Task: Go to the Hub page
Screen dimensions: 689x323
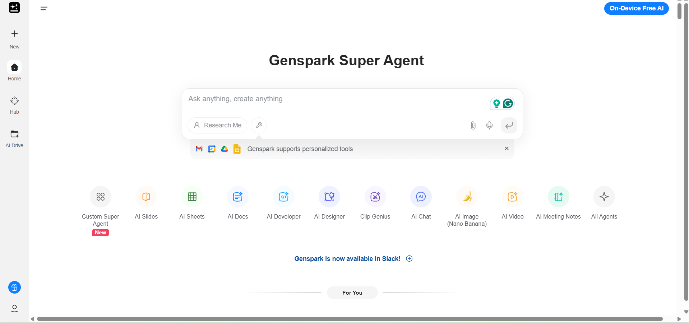Action: pyautogui.click(x=14, y=104)
